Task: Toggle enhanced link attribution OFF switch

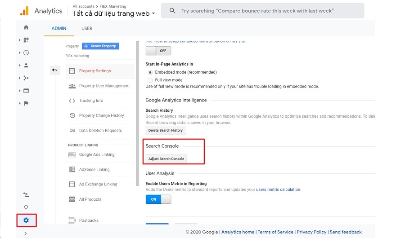Action: 158,51
